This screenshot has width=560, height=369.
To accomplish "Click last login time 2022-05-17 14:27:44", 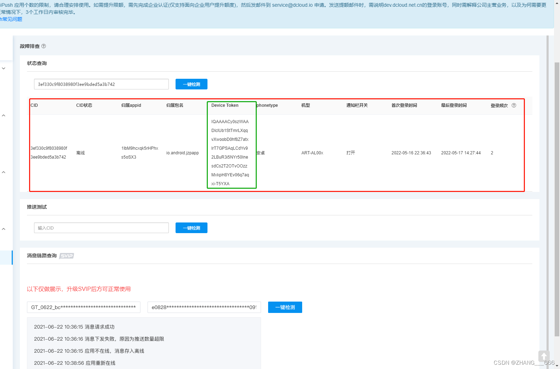I will coord(461,153).
